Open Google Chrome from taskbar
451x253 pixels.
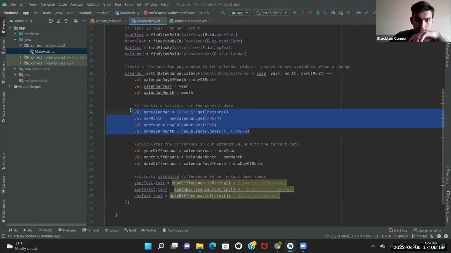click(277, 246)
